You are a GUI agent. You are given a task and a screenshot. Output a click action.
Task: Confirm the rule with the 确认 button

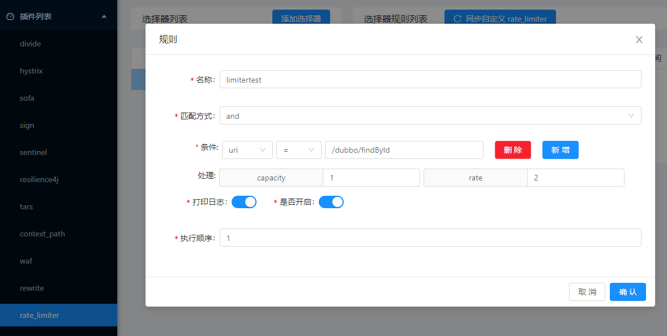click(x=627, y=292)
